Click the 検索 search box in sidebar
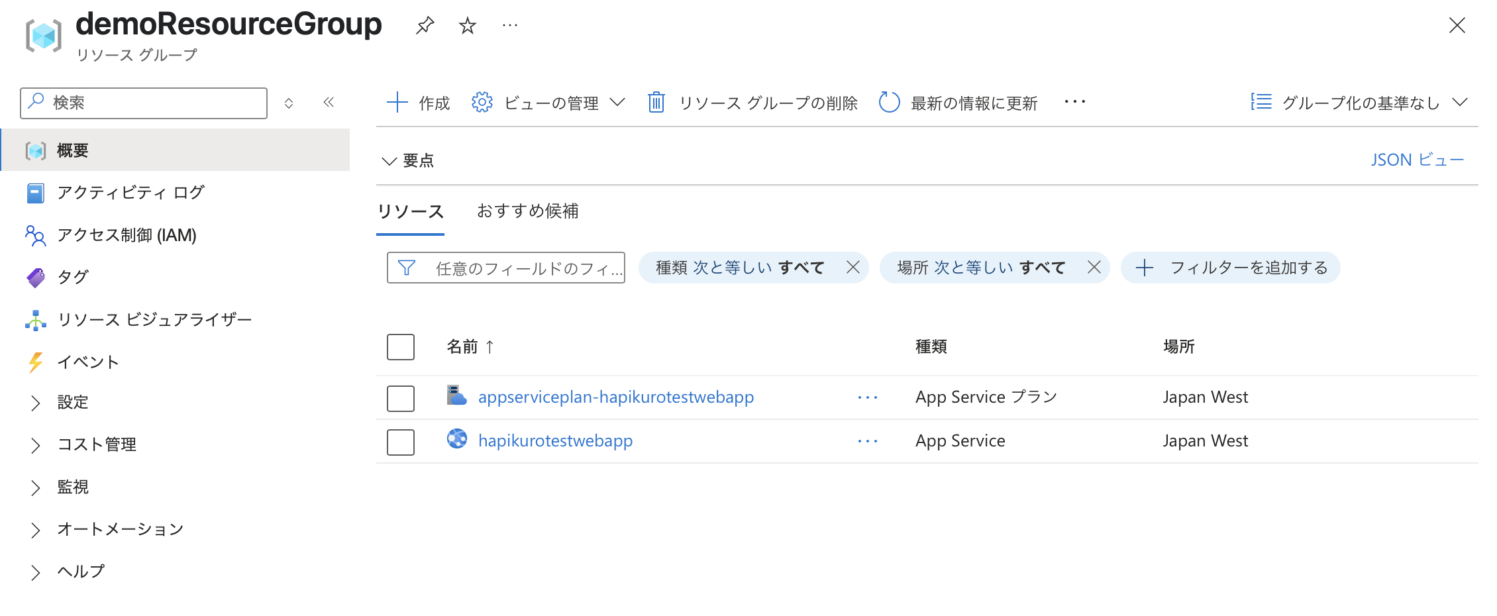 tap(144, 103)
